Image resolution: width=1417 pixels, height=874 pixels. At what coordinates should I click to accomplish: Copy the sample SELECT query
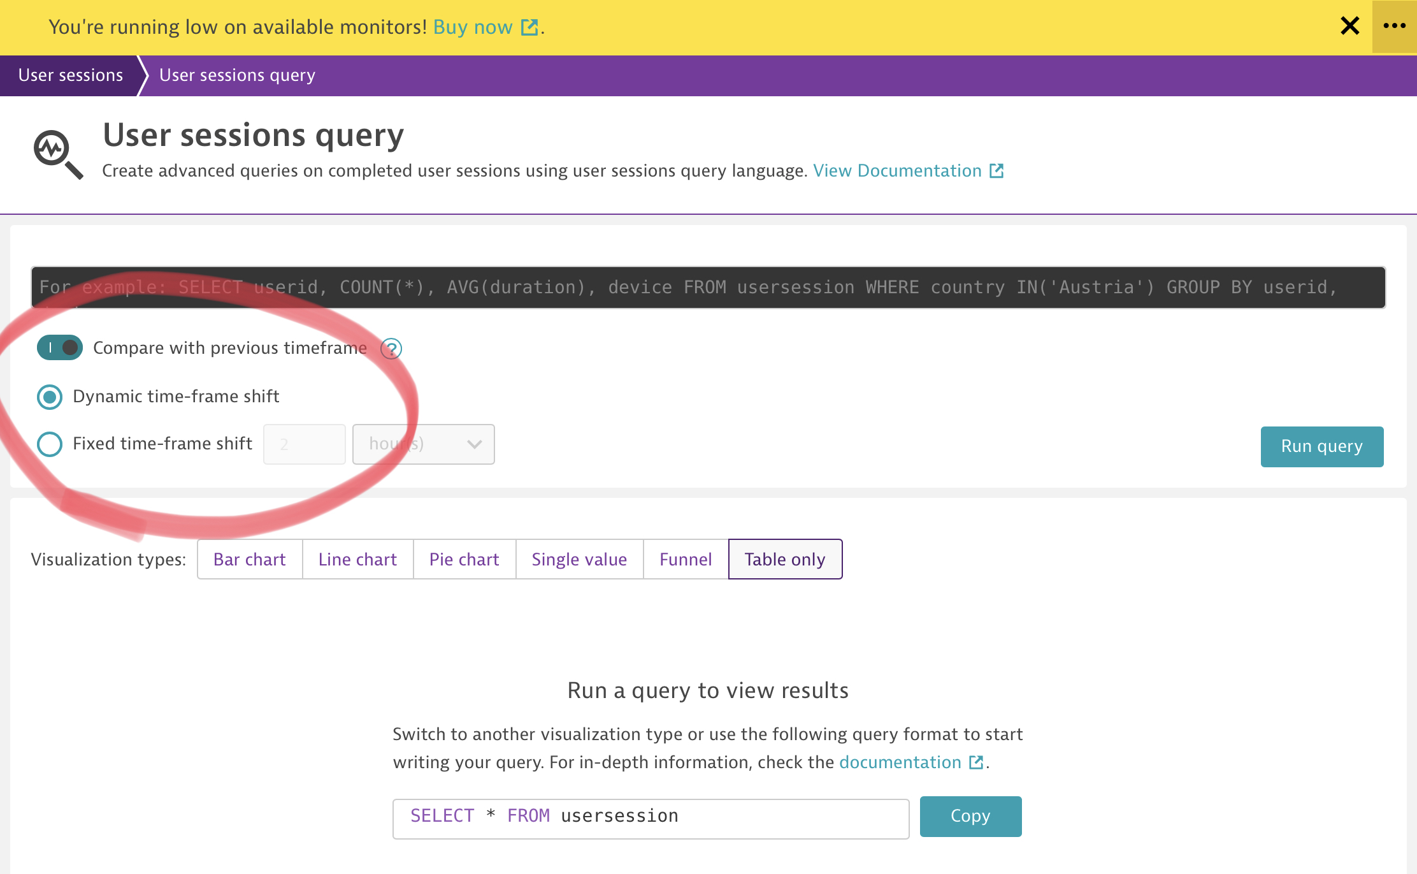click(970, 816)
